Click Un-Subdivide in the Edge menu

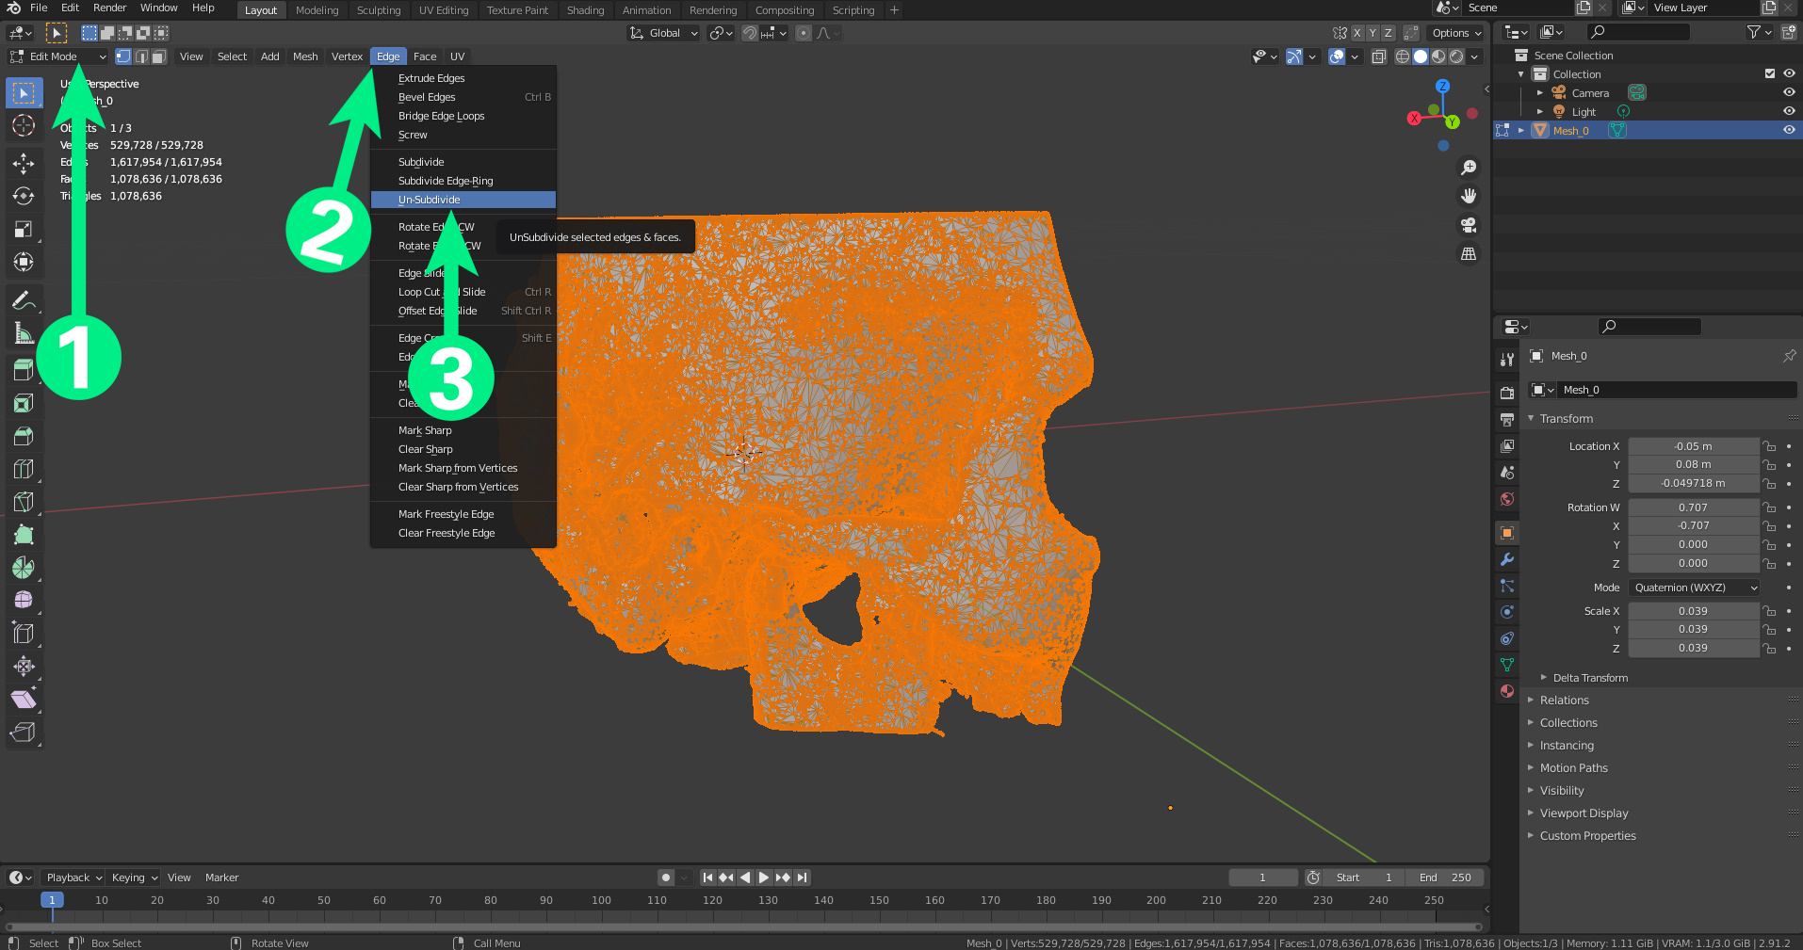(x=430, y=200)
